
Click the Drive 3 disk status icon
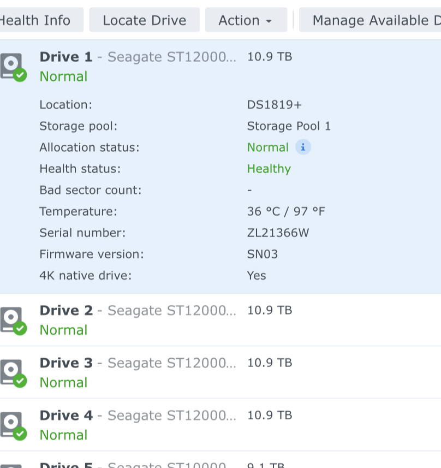14,373
